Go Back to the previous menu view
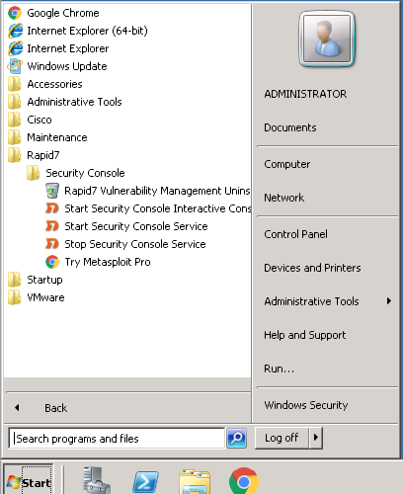This screenshot has height=494, width=403. (56, 408)
